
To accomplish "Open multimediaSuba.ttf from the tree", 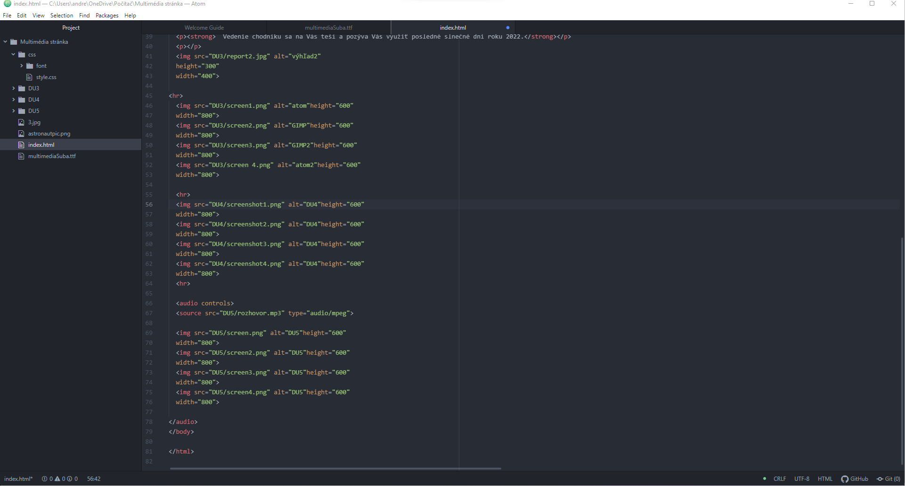I will pyautogui.click(x=52, y=156).
